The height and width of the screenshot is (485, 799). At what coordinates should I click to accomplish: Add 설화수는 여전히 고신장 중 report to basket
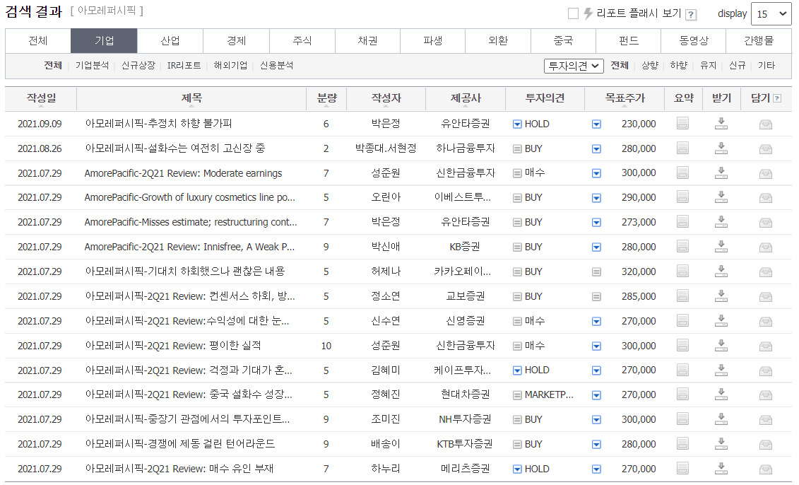[x=765, y=149]
